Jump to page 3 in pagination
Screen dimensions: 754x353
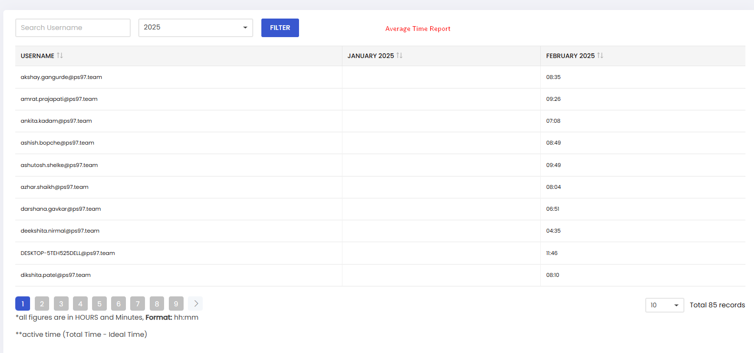click(61, 304)
